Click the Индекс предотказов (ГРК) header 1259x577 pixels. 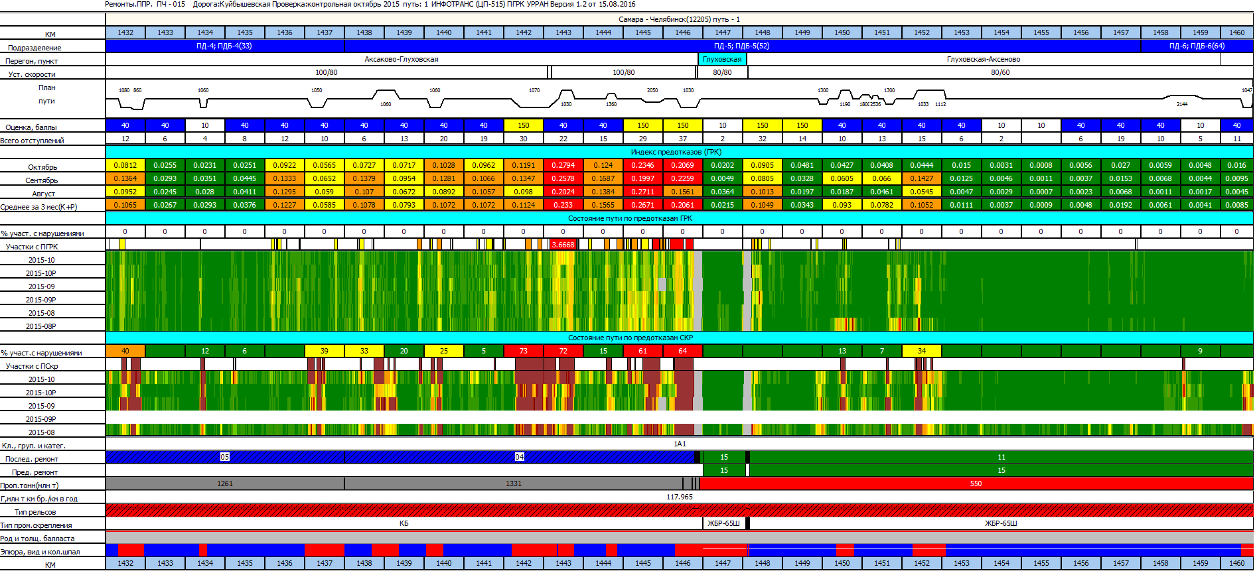(679, 152)
